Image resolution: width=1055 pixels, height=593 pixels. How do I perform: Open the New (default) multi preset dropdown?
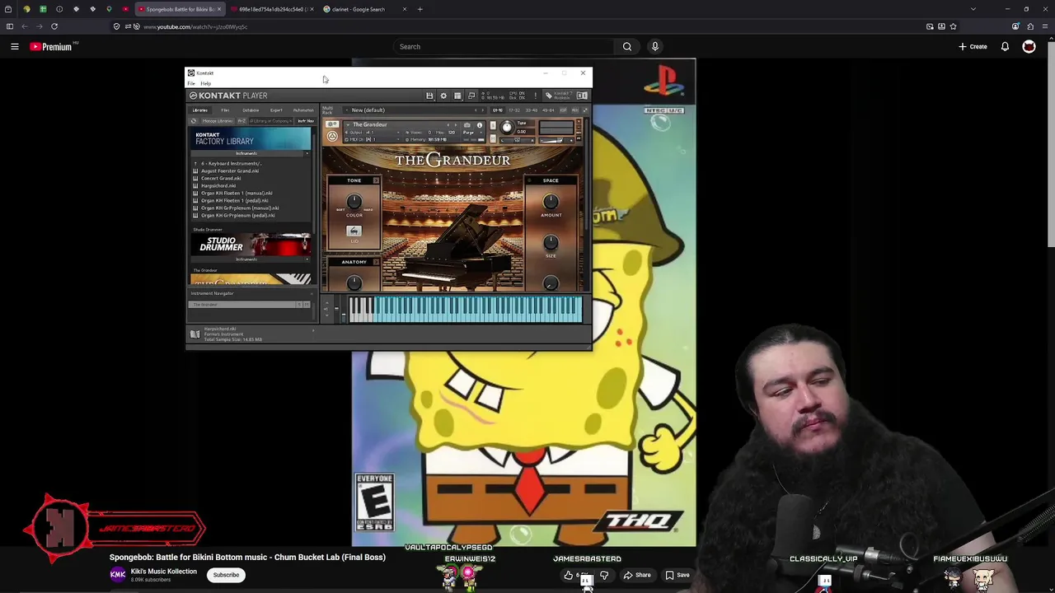pyautogui.click(x=347, y=110)
